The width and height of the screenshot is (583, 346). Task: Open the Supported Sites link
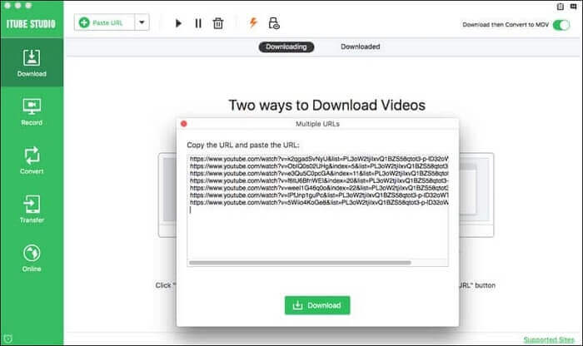[x=551, y=339]
